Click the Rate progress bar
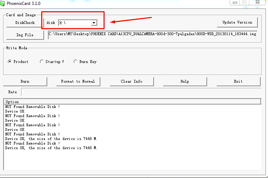 141,92
